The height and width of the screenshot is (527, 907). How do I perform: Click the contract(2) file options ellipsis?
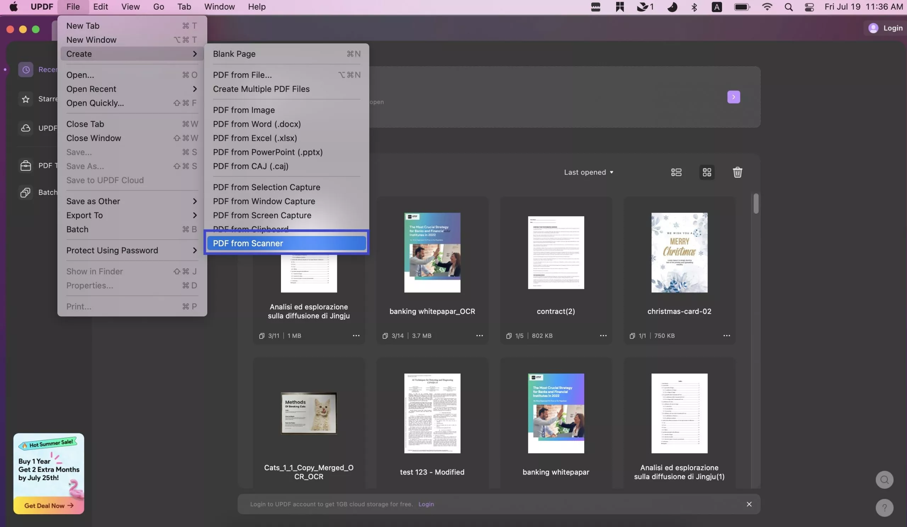tap(603, 336)
